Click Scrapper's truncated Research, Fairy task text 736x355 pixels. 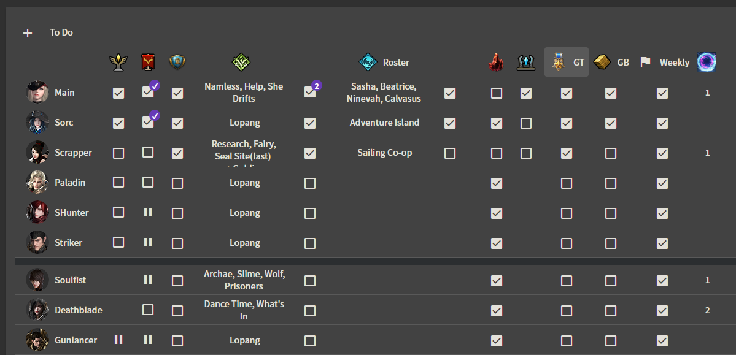point(244,151)
